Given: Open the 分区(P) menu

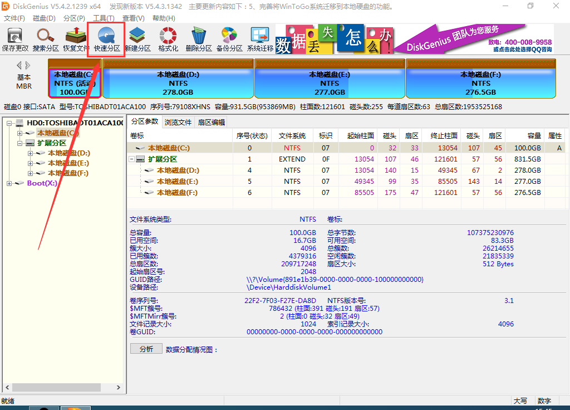Looking at the screenshot, I should coord(74,18).
